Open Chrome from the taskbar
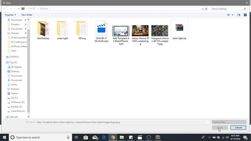 [113, 137]
